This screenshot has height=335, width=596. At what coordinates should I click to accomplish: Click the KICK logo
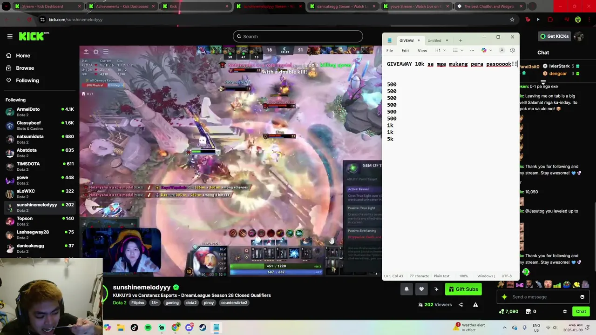[x=34, y=36]
